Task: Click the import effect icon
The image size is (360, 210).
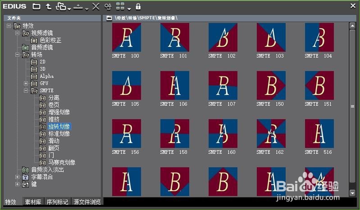Action: 78,7
